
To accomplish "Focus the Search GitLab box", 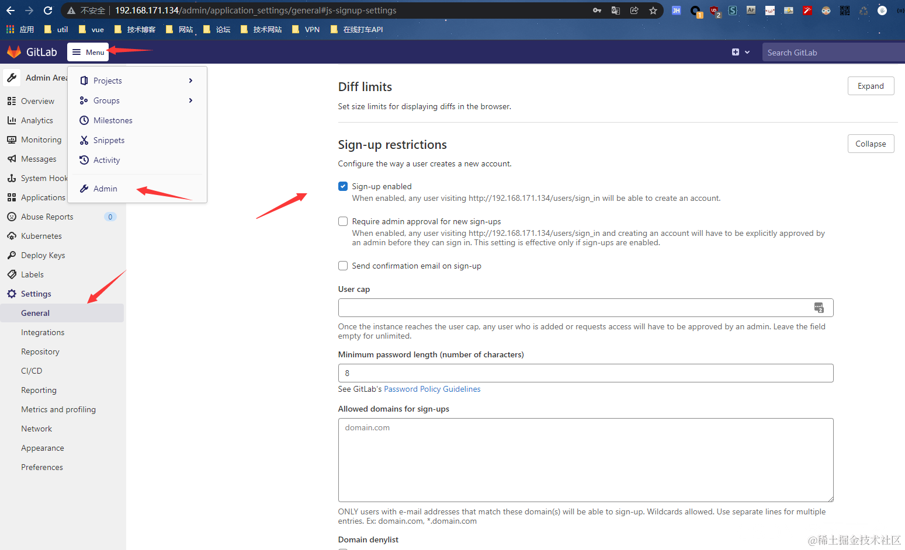I will point(833,53).
